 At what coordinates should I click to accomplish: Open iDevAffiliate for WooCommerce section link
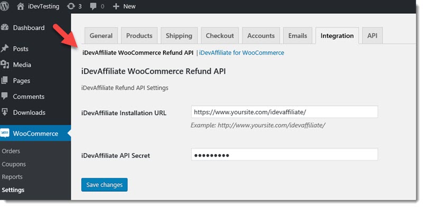point(242,53)
